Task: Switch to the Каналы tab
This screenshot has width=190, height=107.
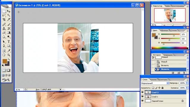Action: click(x=153, y=79)
